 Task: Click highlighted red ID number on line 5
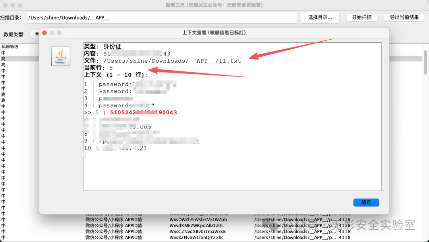pos(143,113)
